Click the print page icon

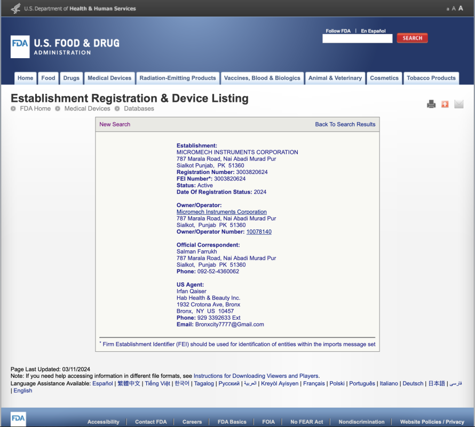pos(431,104)
